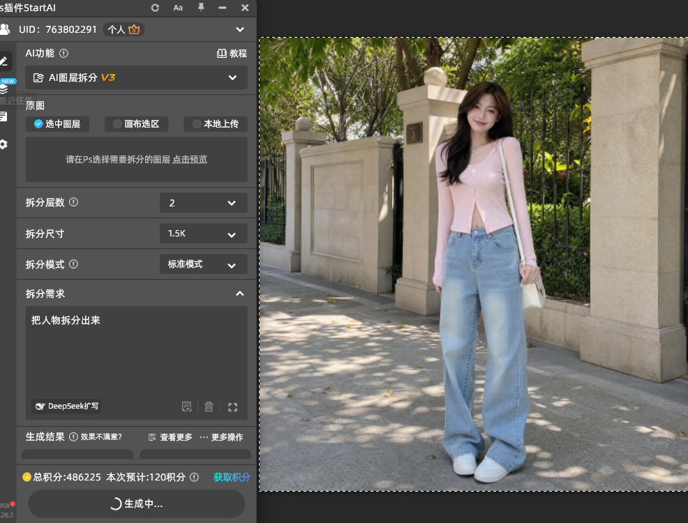
Task: Pin the StartAI plugin panel
Action: pyautogui.click(x=201, y=8)
